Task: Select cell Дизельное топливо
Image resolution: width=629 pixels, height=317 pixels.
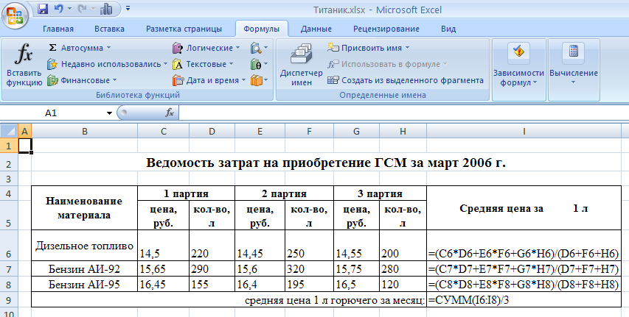Action: [x=84, y=245]
